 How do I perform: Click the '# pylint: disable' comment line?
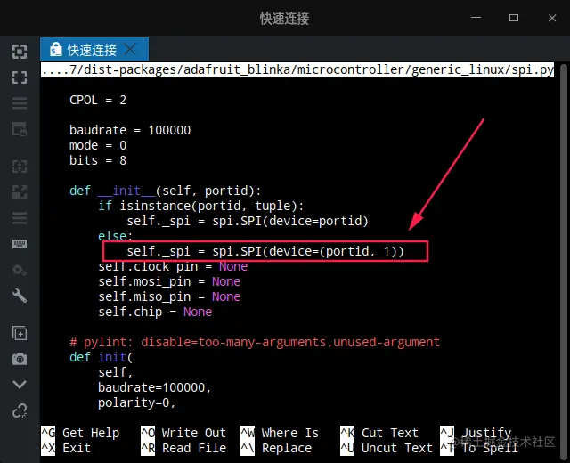click(x=255, y=342)
